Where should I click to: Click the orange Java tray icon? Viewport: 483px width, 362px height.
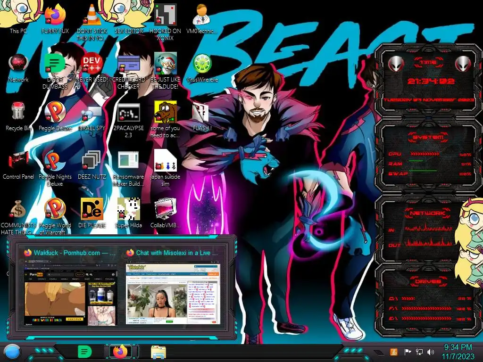point(394,352)
